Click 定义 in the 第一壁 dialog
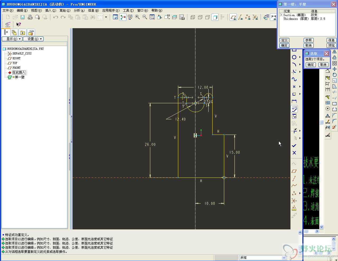Viewport: 338px width, 261px height. point(284,40)
